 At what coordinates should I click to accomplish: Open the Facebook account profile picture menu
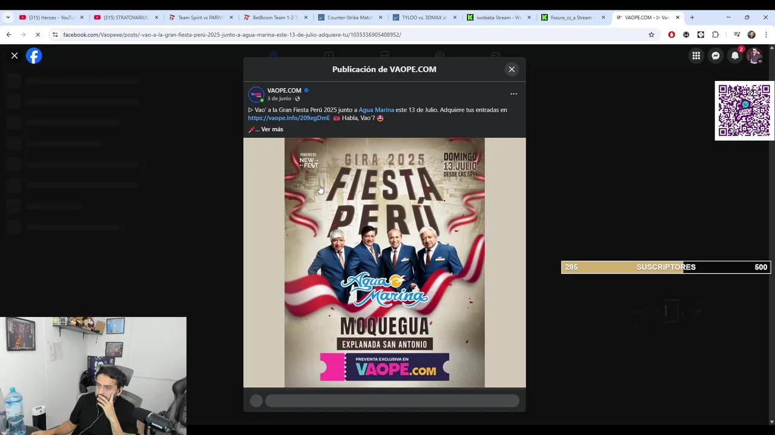tap(754, 56)
